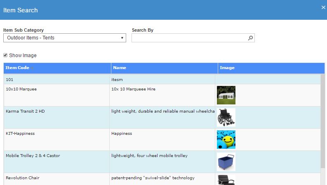327x185 pixels.
Task: Close the Item Search dialog
Action: pyautogui.click(x=323, y=7)
